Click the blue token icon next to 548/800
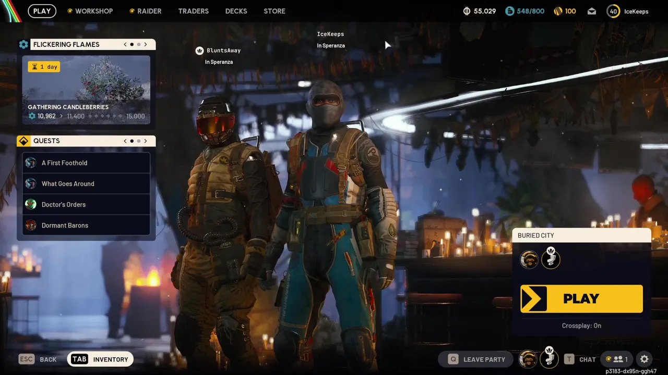The height and width of the screenshot is (375, 668). click(510, 11)
